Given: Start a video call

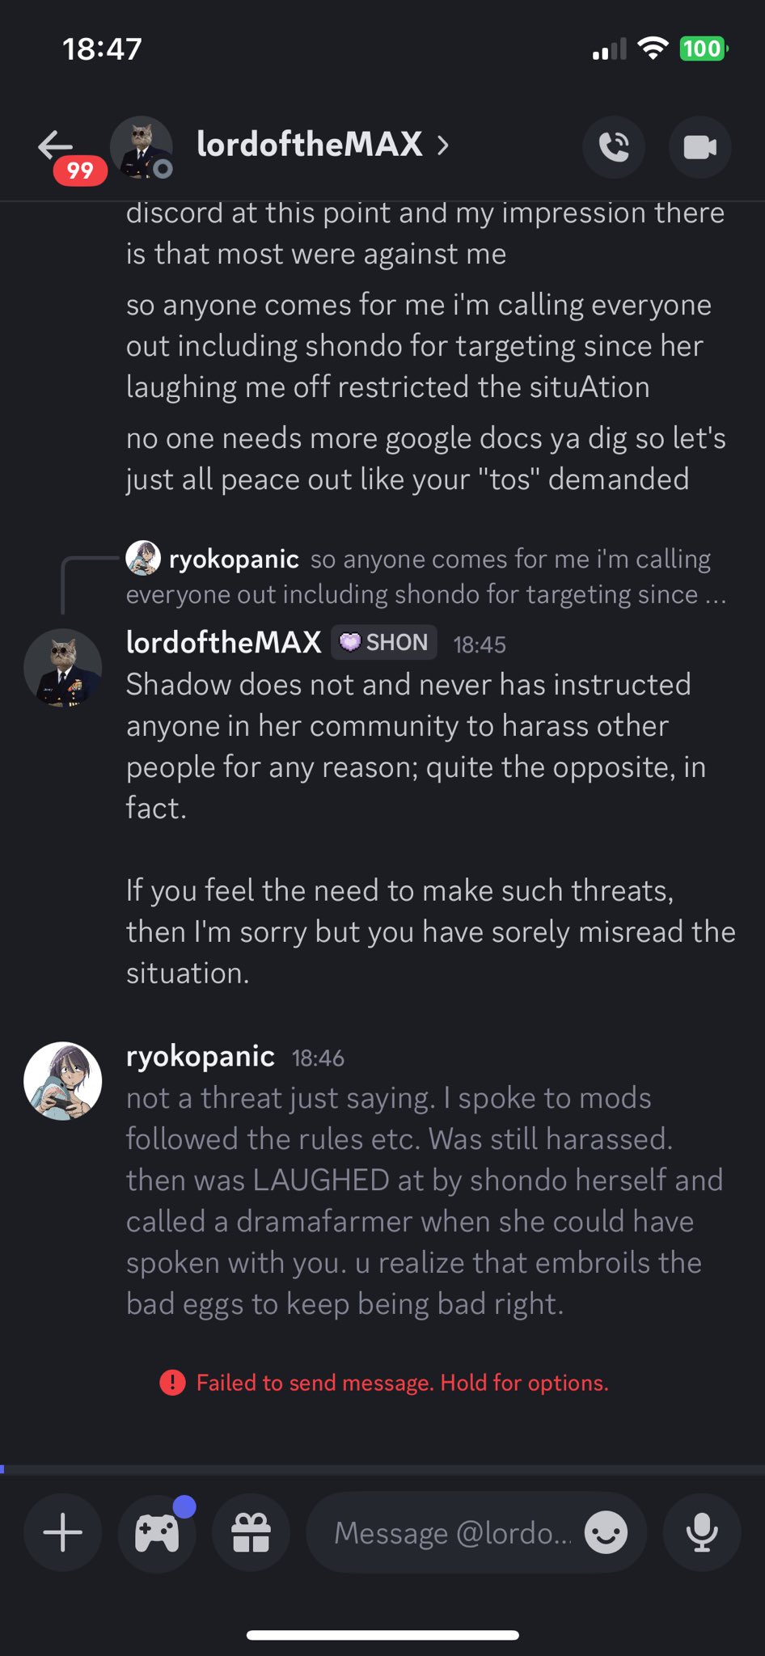Looking at the screenshot, I should click(699, 146).
